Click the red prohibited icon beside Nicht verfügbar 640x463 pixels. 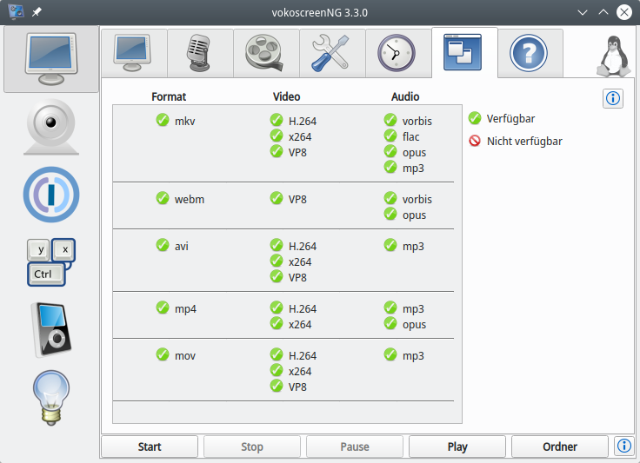tap(475, 141)
